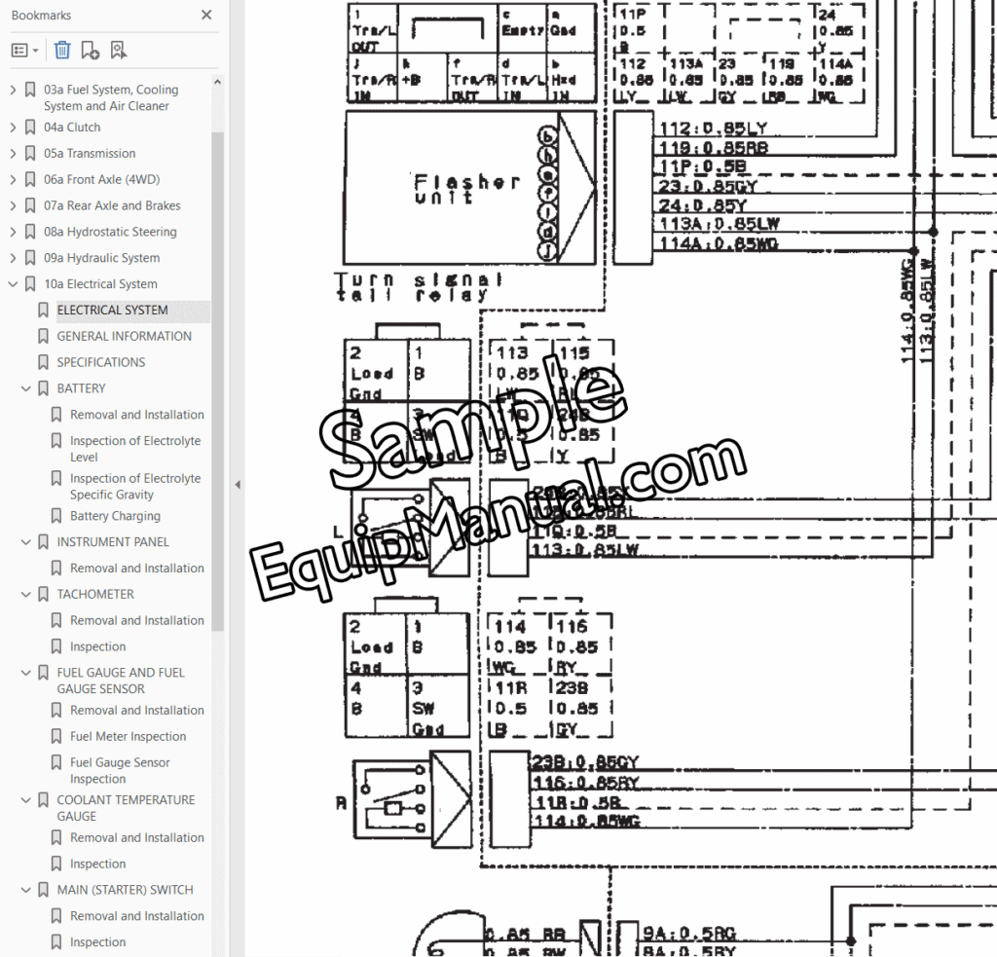
Task: Go to Fuel Gauge Sensor Inspection
Action: pyautogui.click(x=120, y=770)
